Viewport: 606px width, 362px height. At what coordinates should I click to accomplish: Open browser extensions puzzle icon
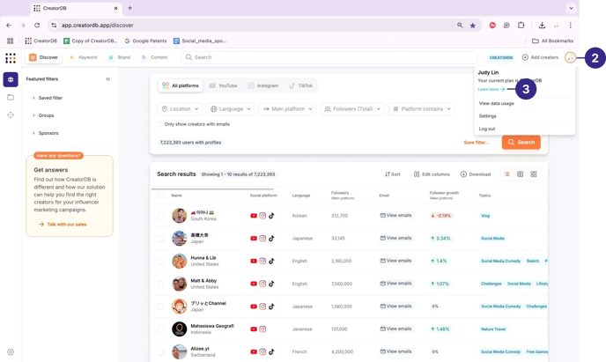tap(521, 26)
